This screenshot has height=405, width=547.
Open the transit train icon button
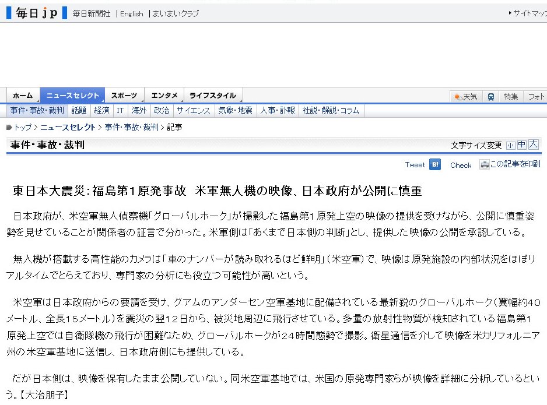point(490,97)
